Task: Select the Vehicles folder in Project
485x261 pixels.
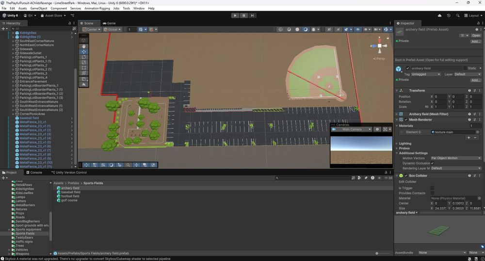Action: 21,249
